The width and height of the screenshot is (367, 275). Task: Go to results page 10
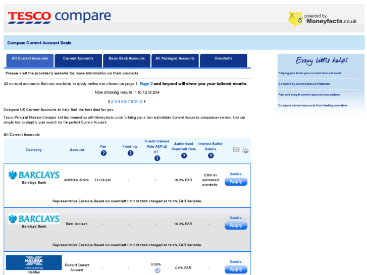tap(140, 101)
